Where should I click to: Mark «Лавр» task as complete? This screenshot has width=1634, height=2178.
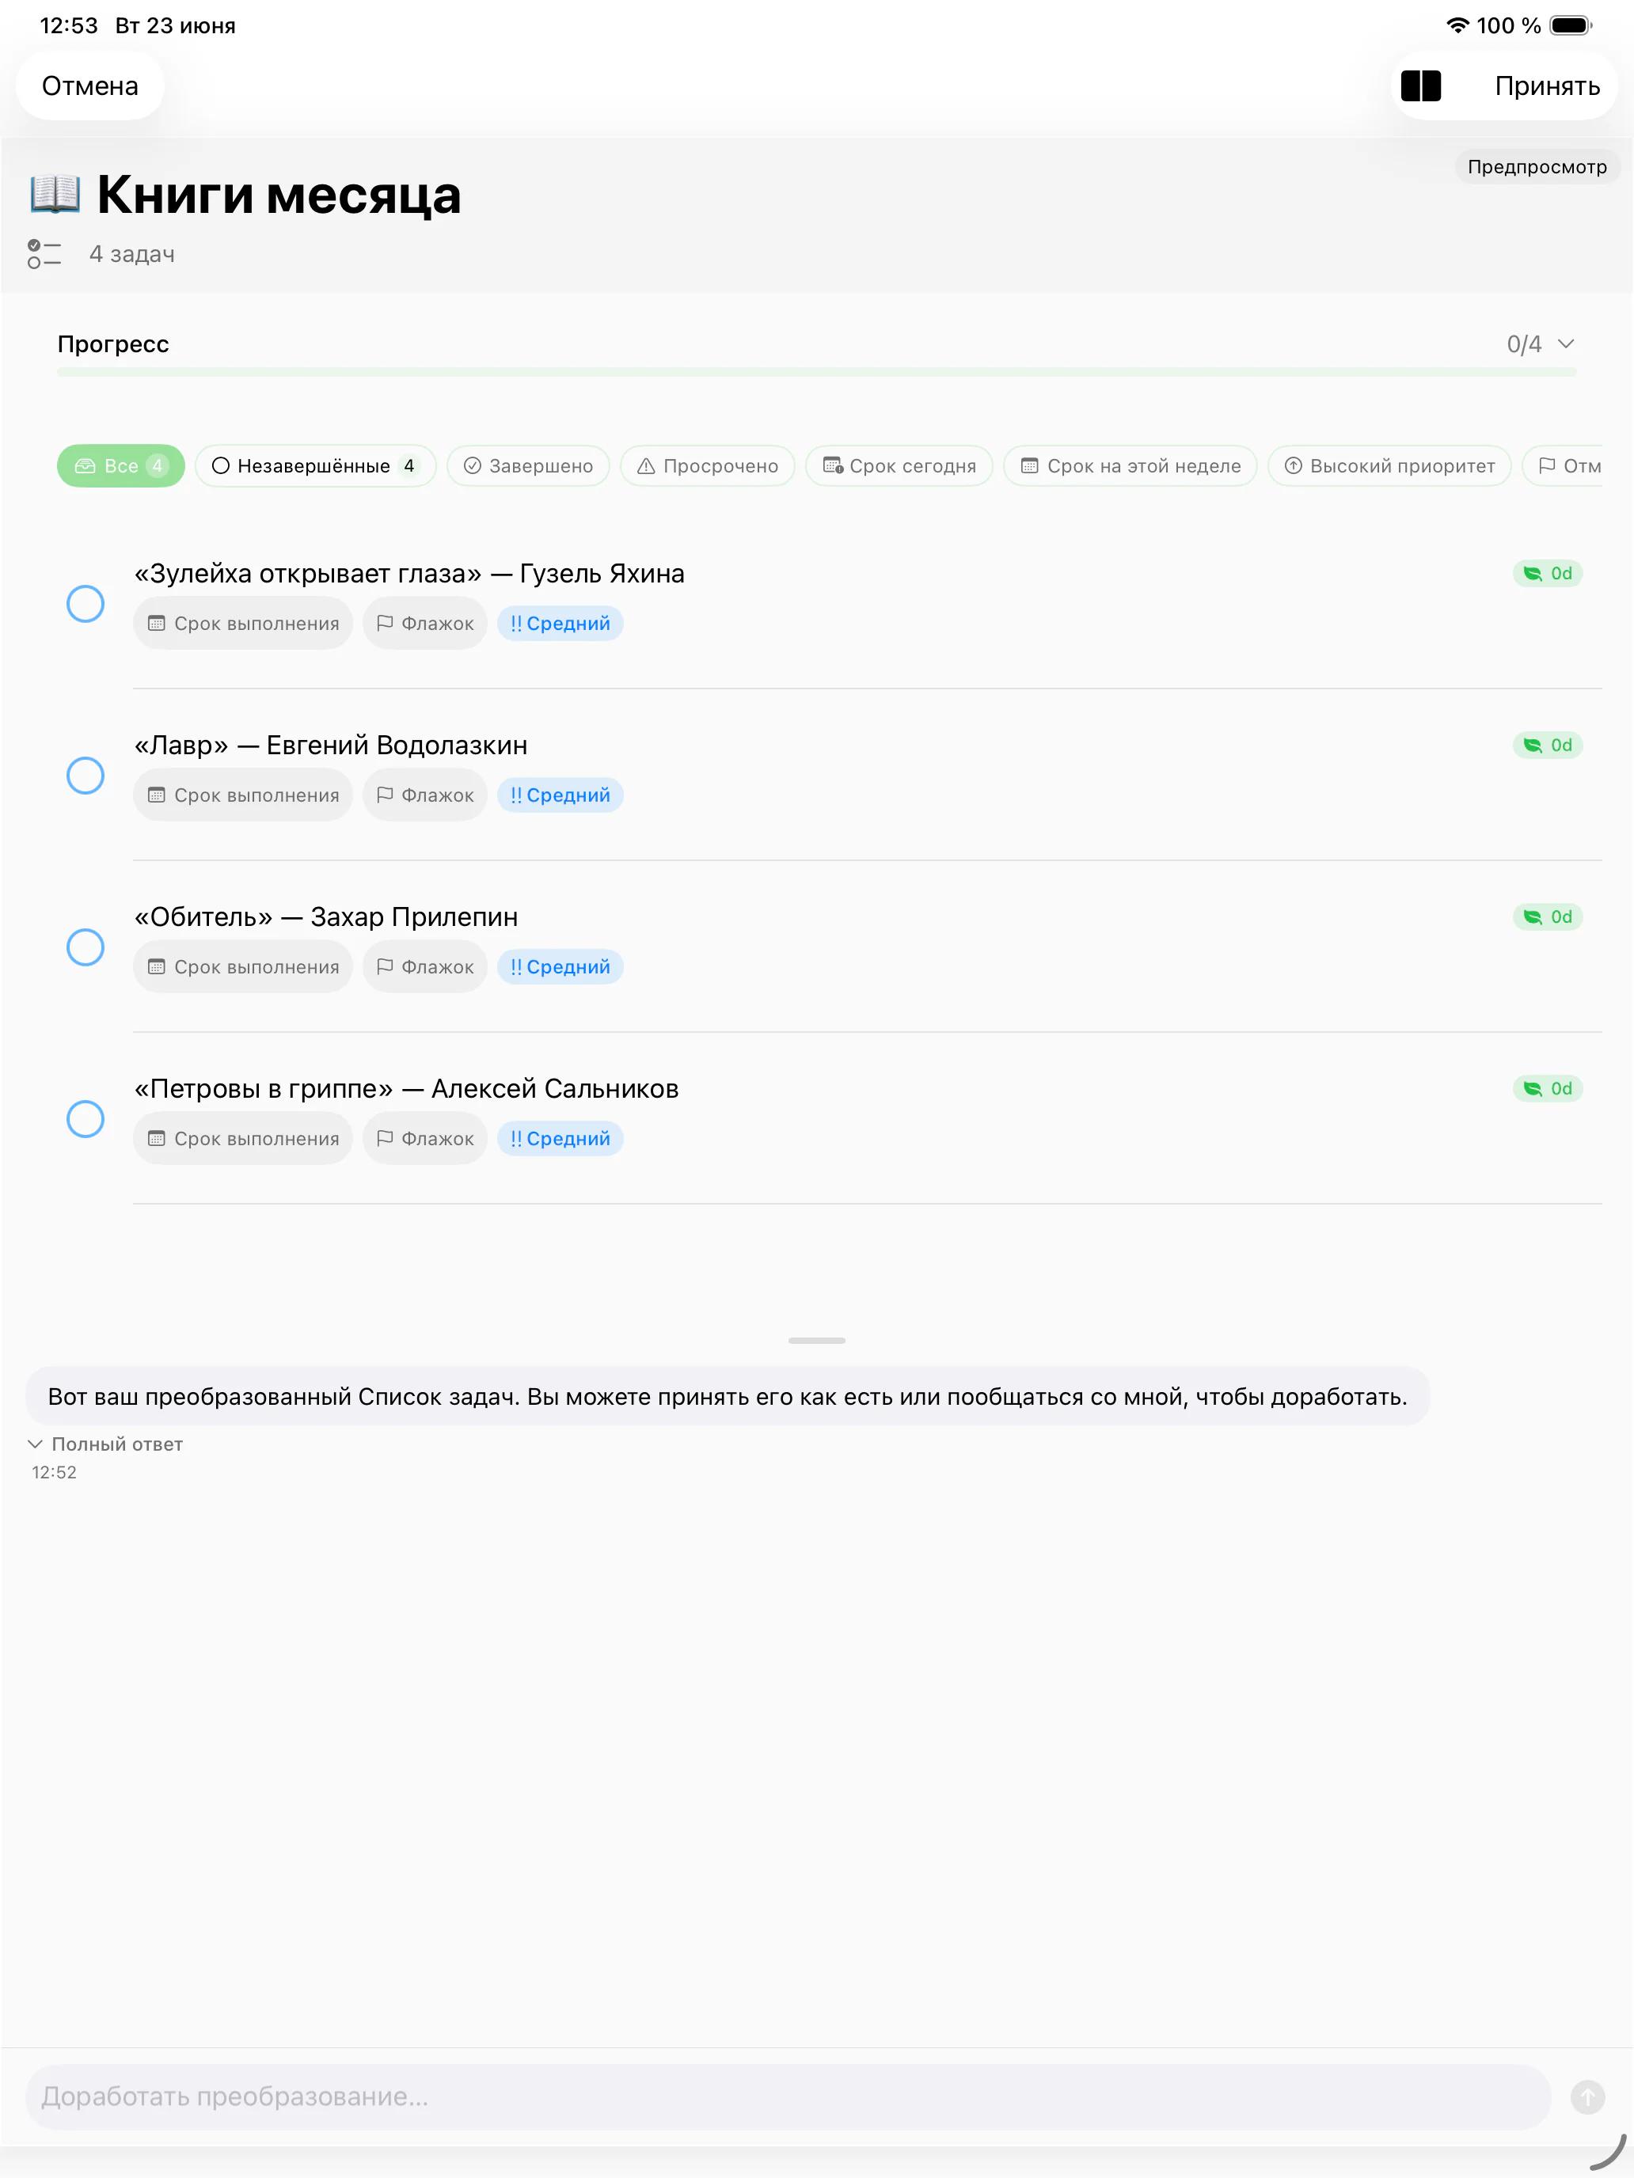[x=85, y=776]
